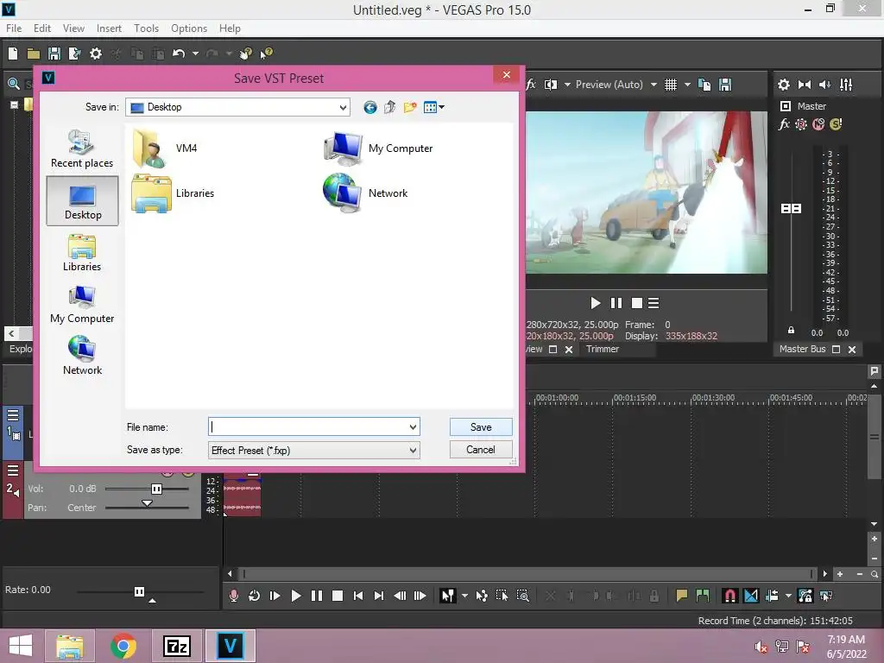Viewport: 884px width, 663px height.
Task: Click the Undo arrow icon
Action: tap(179, 54)
